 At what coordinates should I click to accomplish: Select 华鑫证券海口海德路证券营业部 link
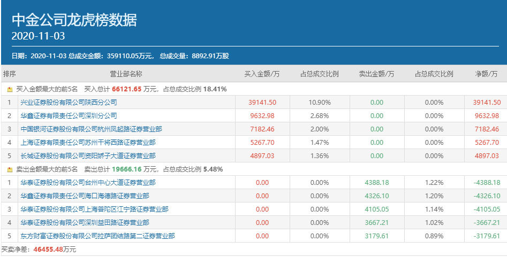coord(85,196)
